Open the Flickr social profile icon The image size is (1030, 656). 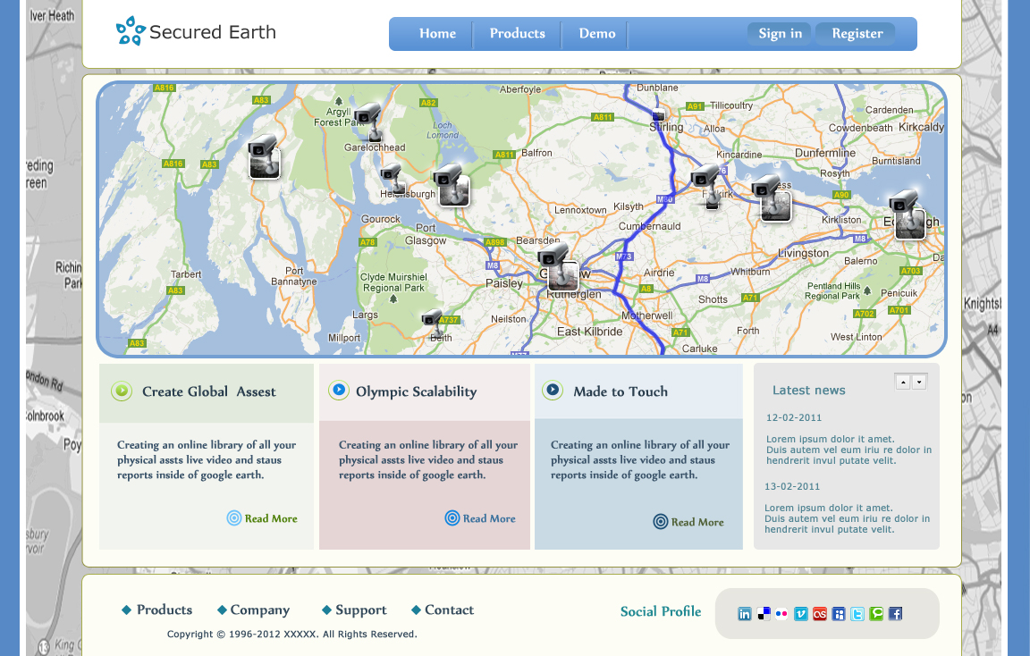(x=781, y=614)
